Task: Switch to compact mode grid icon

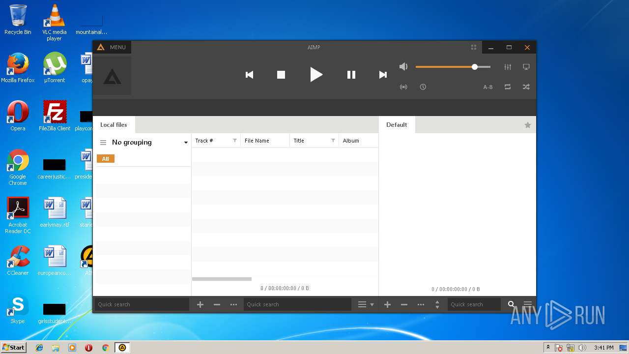Action: (474, 47)
